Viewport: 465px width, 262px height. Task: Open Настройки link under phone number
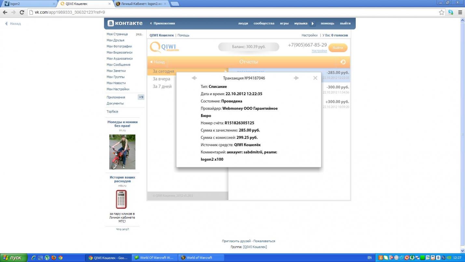(x=319, y=51)
